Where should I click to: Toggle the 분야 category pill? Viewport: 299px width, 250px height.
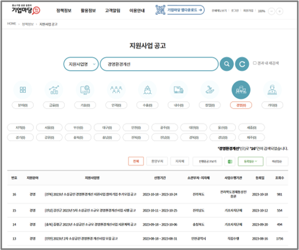(23, 105)
